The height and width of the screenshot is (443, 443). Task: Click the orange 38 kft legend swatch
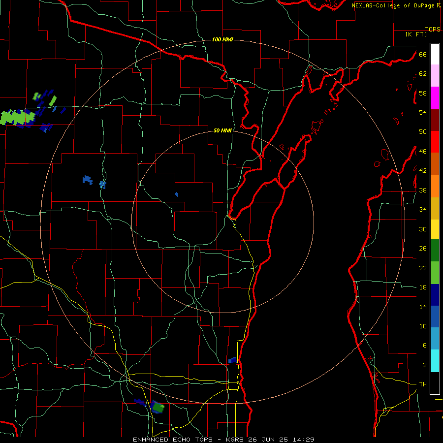point(435,186)
